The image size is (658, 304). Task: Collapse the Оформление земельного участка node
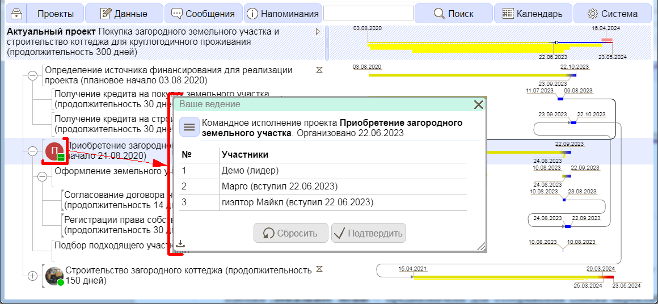pyautogui.click(x=42, y=176)
